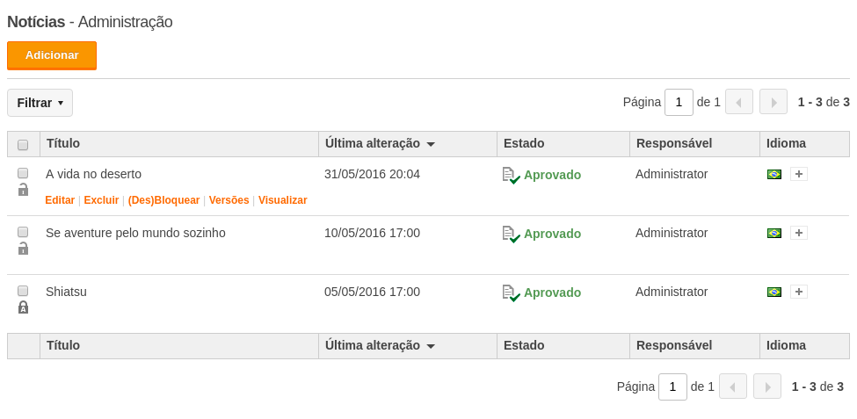Check the box for A vida no deserto

(x=23, y=173)
